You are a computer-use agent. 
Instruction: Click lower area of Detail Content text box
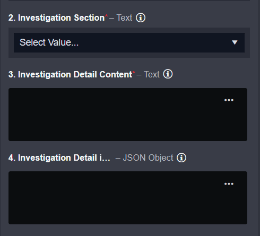[128, 131]
